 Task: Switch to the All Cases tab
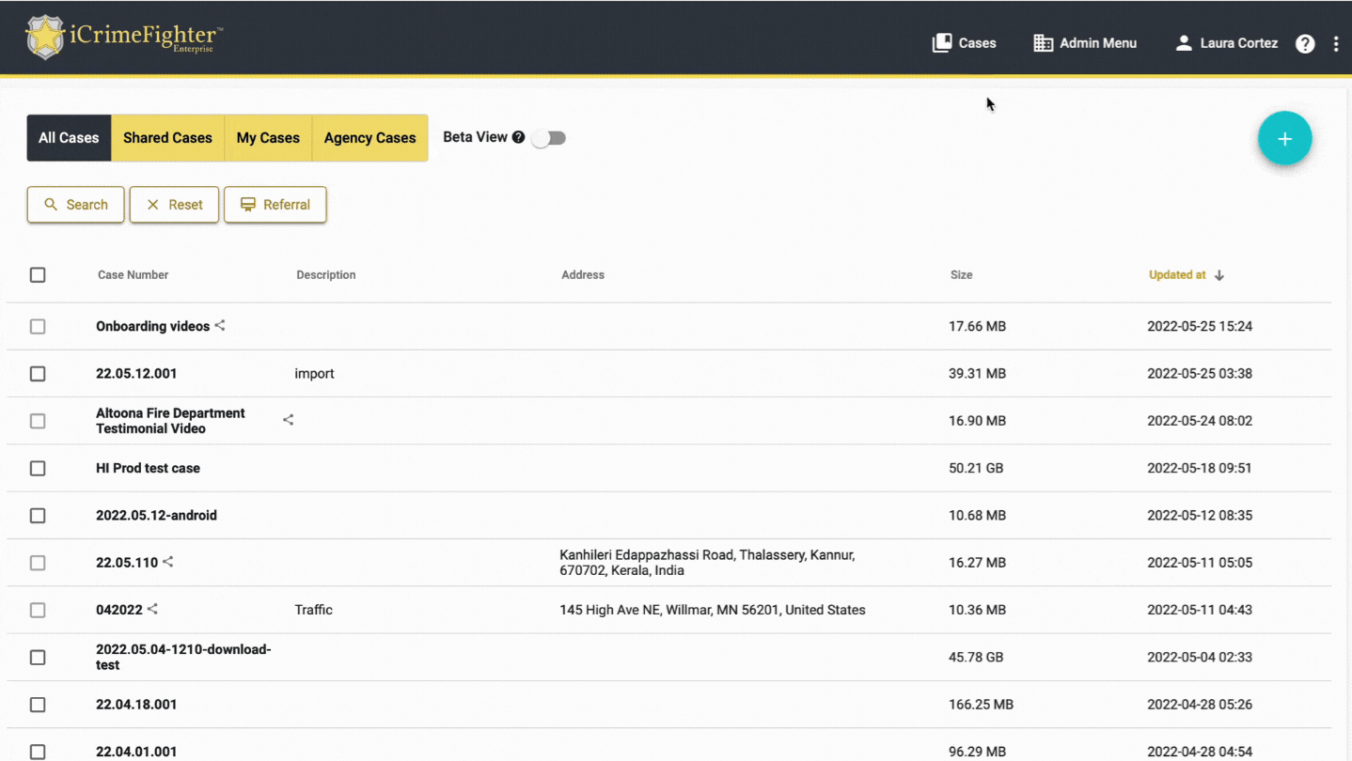(69, 138)
